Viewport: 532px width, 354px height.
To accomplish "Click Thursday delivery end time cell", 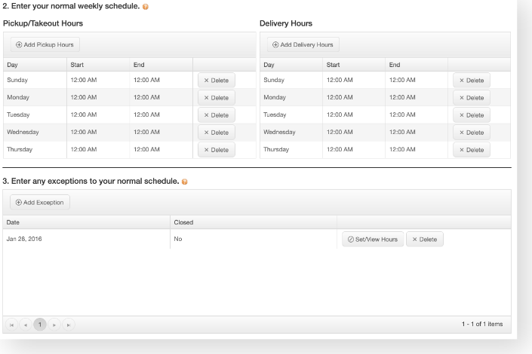I will point(402,150).
